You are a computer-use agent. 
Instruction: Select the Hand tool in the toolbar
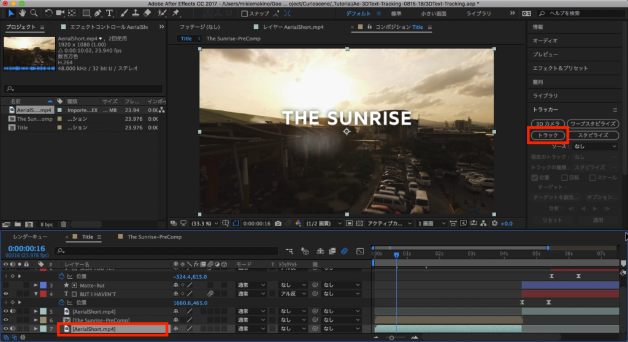click(23, 13)
